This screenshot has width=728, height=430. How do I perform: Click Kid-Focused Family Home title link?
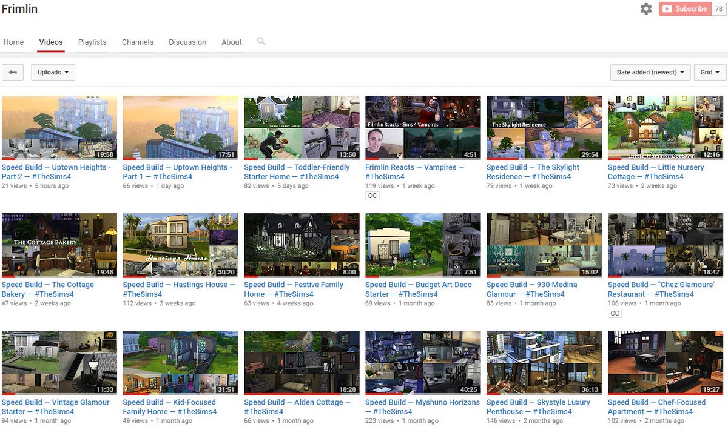coord(170,407)
